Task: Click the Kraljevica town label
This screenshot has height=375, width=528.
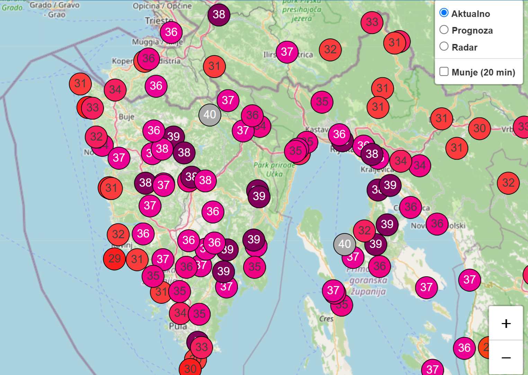Action: (377, 170)
